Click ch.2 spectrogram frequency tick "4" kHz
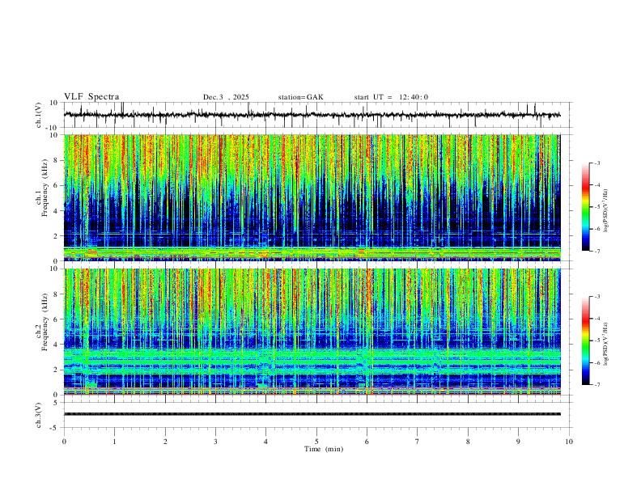 56,345
